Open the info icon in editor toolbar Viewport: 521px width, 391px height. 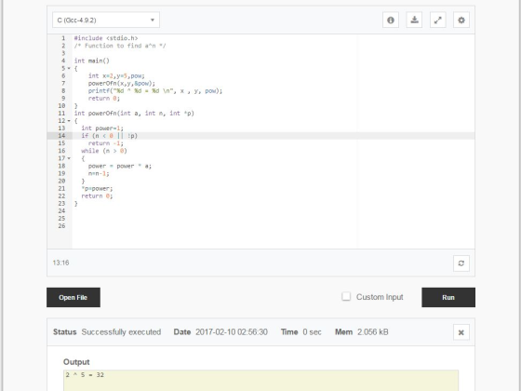click(391, 20)
